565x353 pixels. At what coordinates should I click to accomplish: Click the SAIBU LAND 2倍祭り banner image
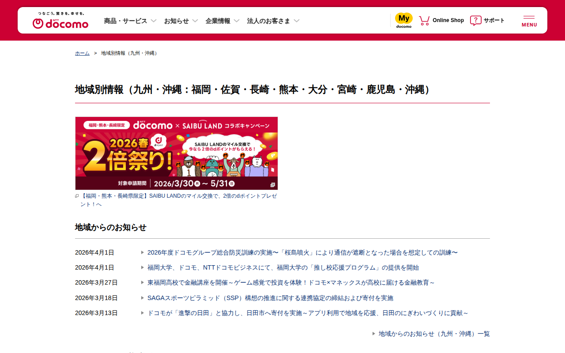(x=177, y=153)
